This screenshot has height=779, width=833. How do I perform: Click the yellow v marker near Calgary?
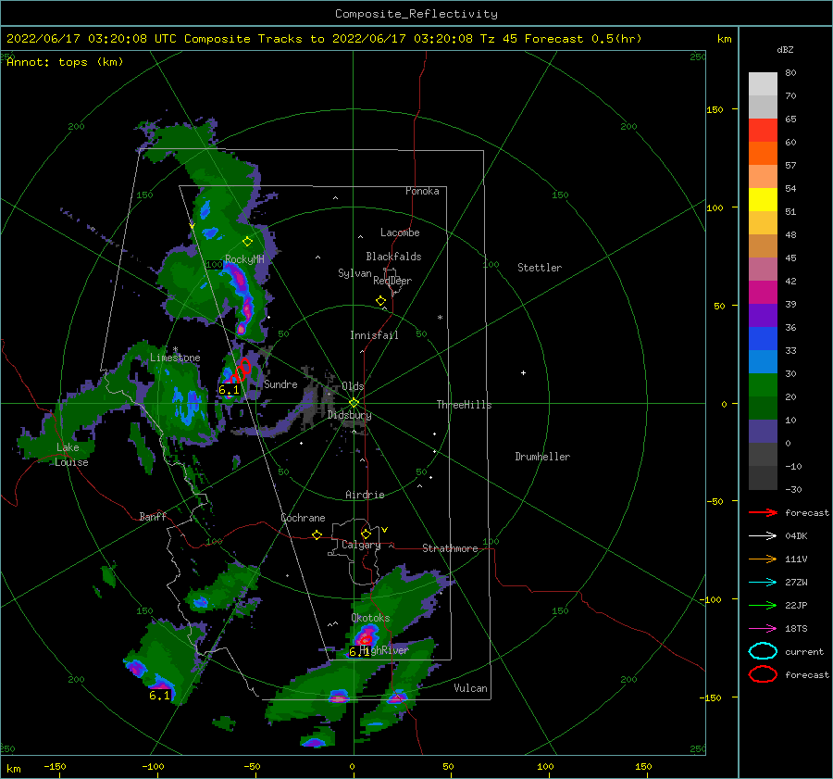pos(384,530)
